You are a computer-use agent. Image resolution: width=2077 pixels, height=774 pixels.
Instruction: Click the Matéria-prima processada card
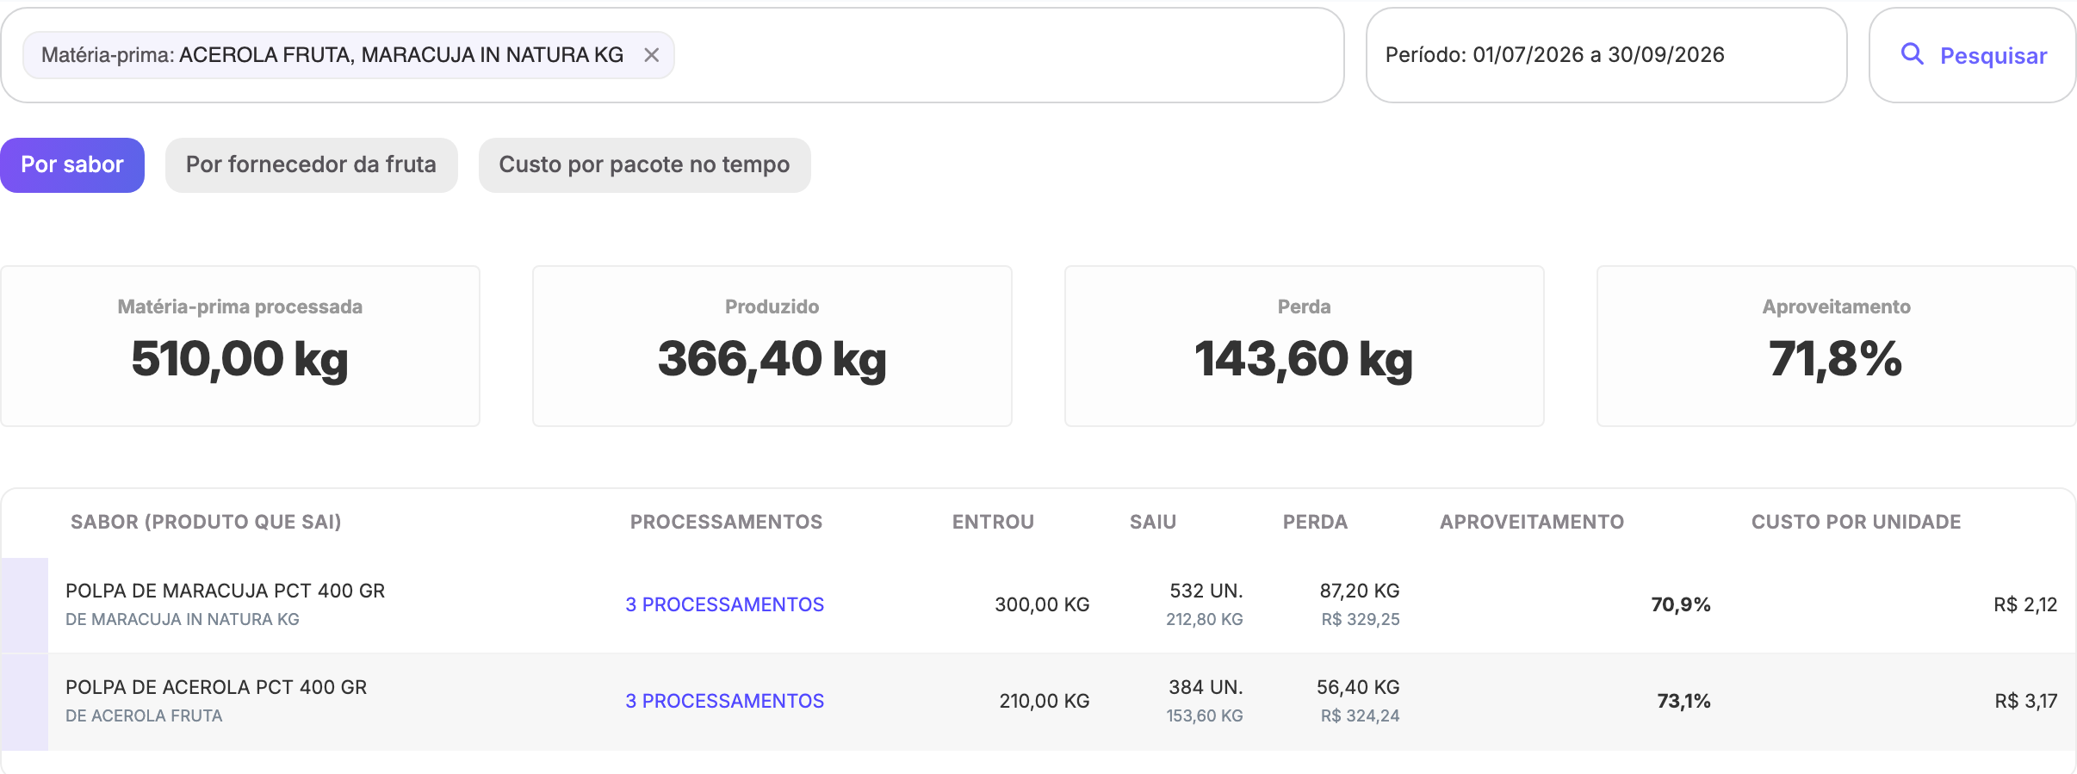click(x=240, y=345)
